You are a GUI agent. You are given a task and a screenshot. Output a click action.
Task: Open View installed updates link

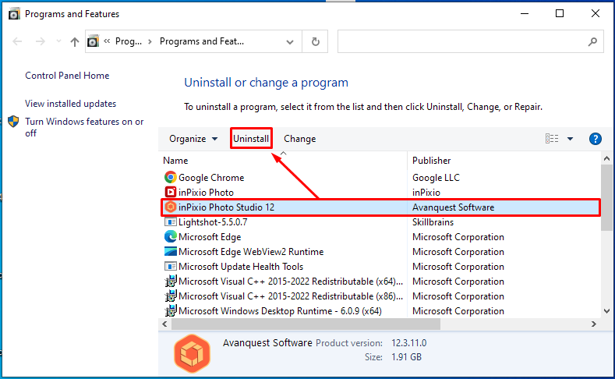pyautogui.click(x=70, y=104)
